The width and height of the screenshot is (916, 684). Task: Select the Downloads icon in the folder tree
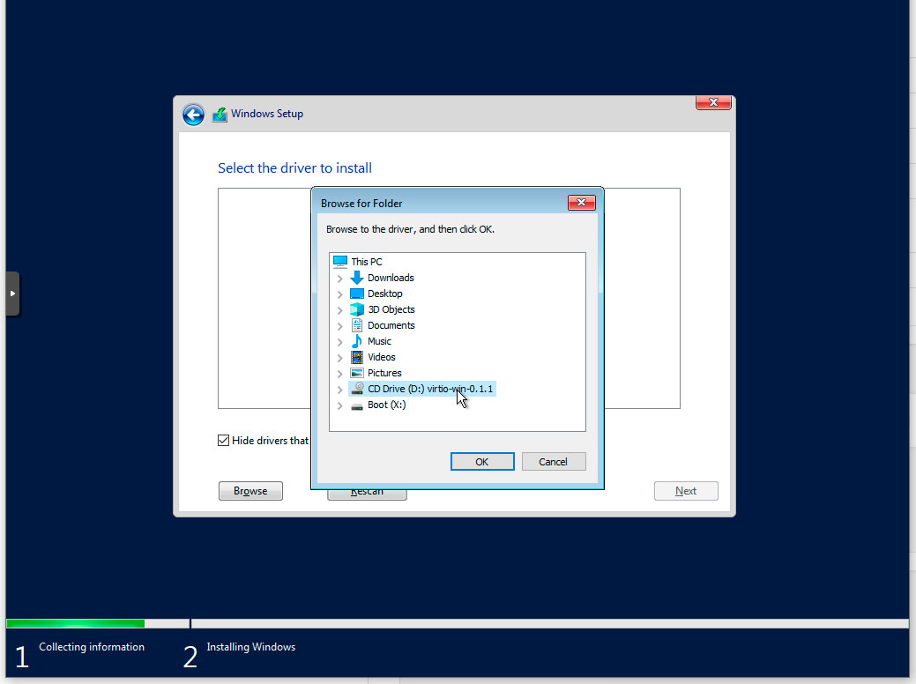[356, 278]
